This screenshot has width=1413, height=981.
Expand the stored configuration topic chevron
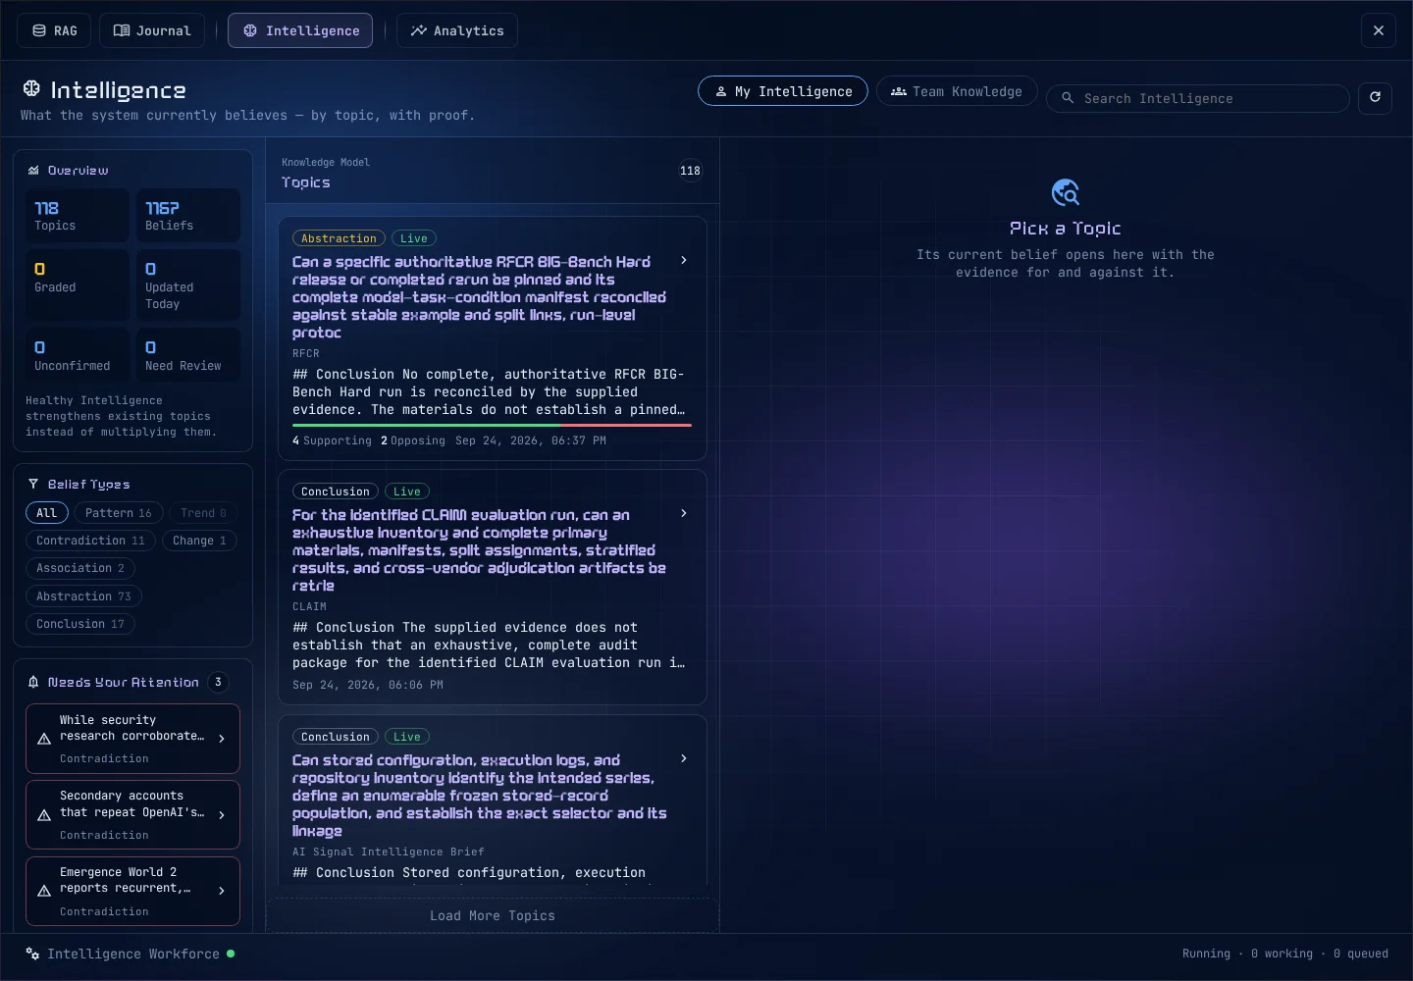pos(684,759)
